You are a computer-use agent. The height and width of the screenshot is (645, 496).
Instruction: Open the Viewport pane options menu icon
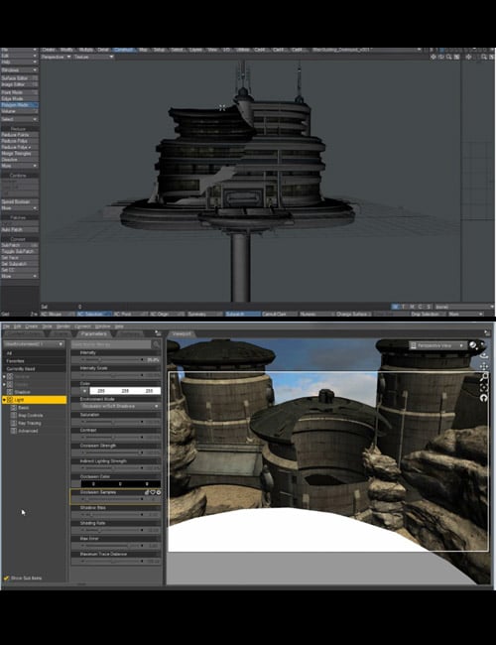click(x=487, y=333)
